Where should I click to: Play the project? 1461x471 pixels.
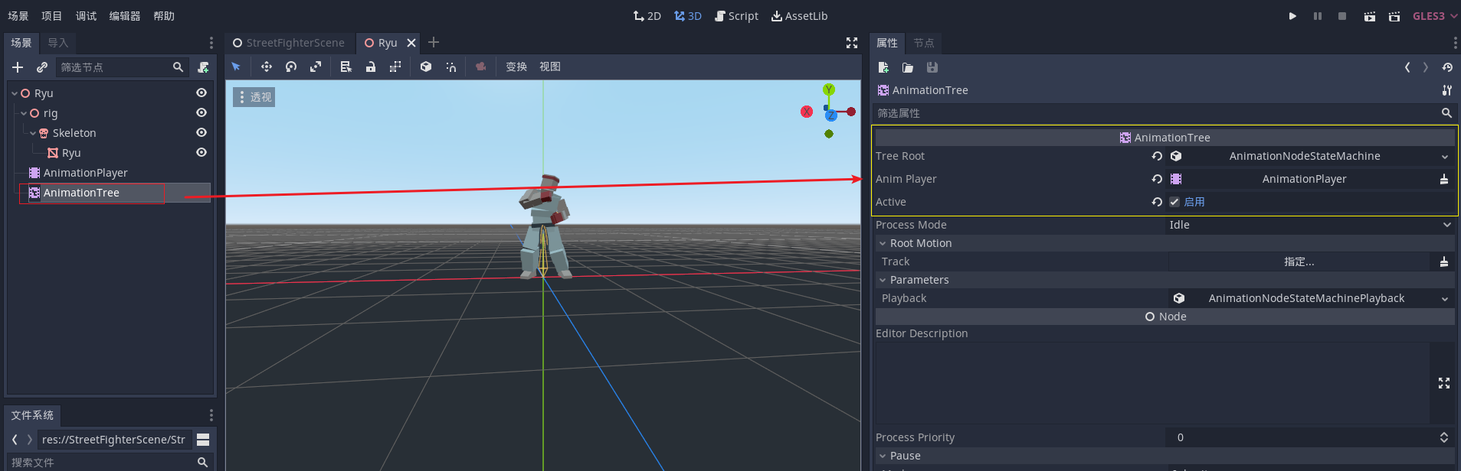1292,16
